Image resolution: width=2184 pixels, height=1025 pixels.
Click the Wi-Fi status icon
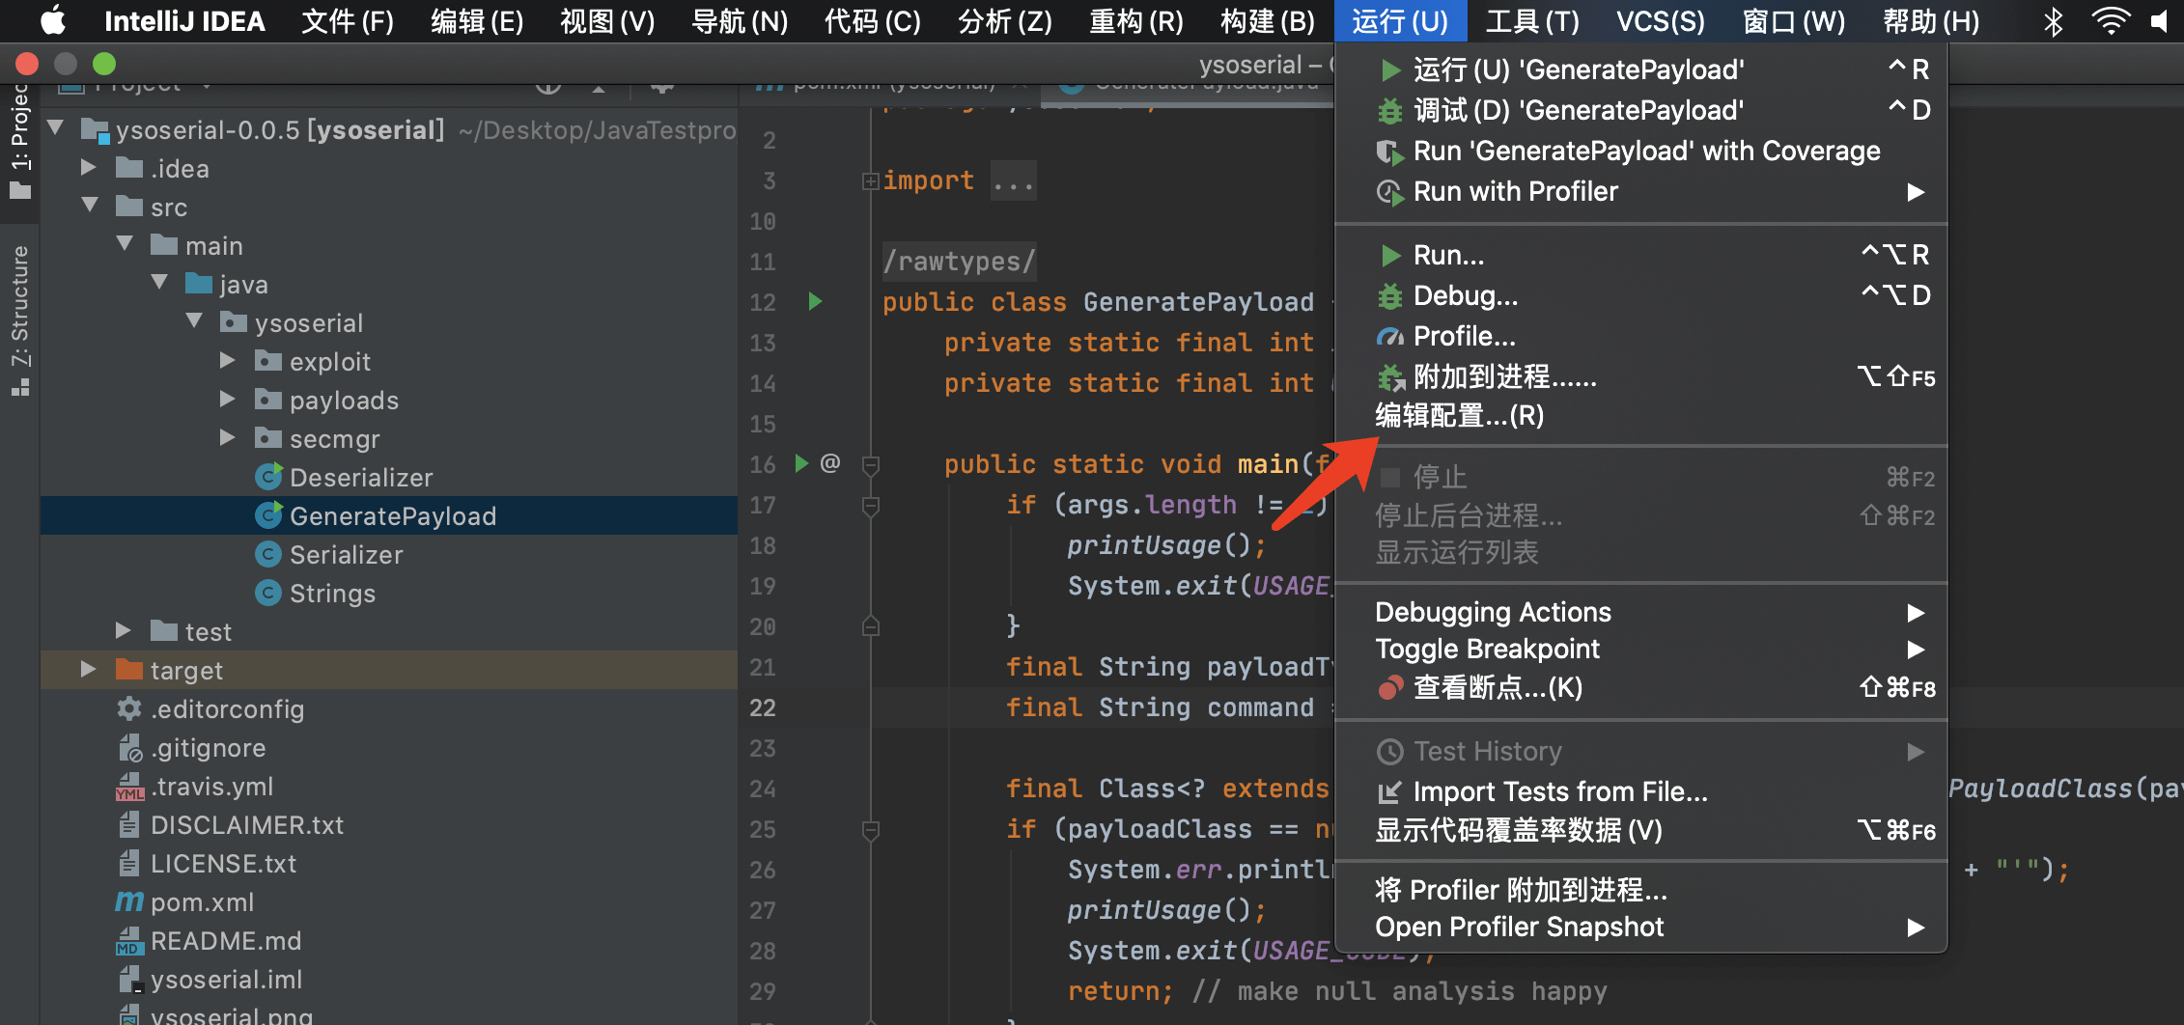point(2111,20)
